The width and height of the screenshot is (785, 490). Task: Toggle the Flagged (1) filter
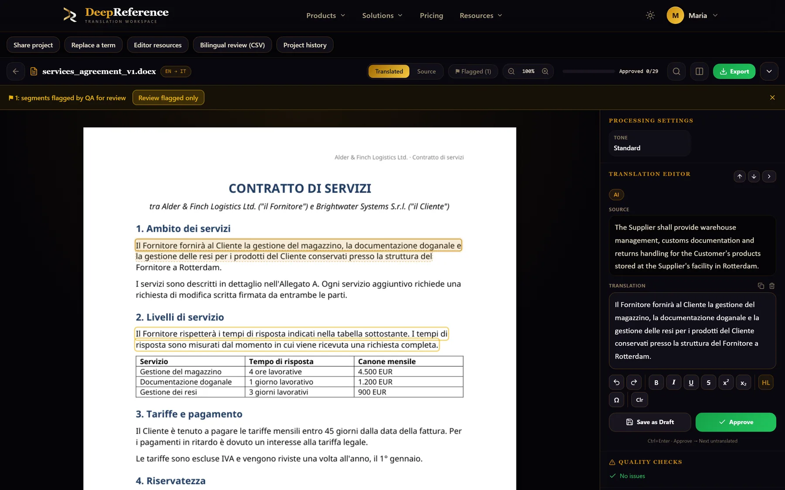[x=473, y=71]
